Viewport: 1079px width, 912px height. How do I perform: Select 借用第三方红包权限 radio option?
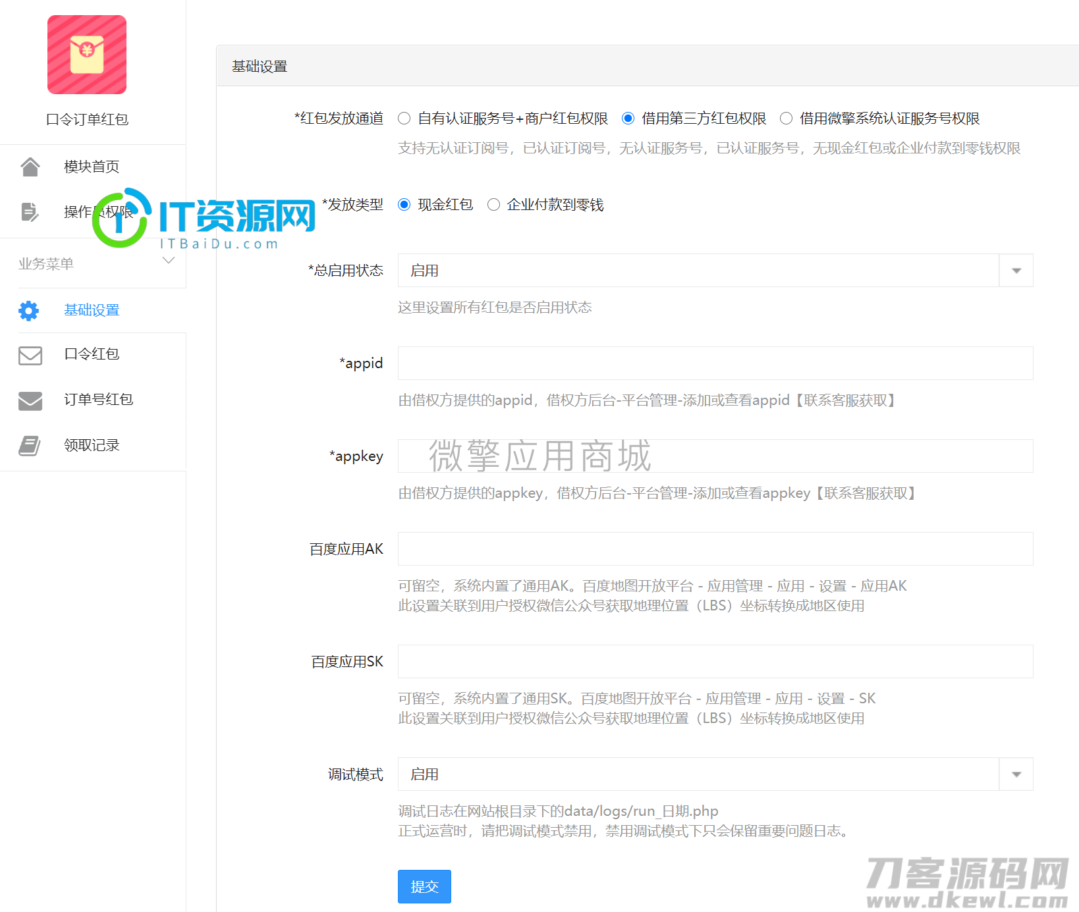pyautogui.click(x=628, y=119)
